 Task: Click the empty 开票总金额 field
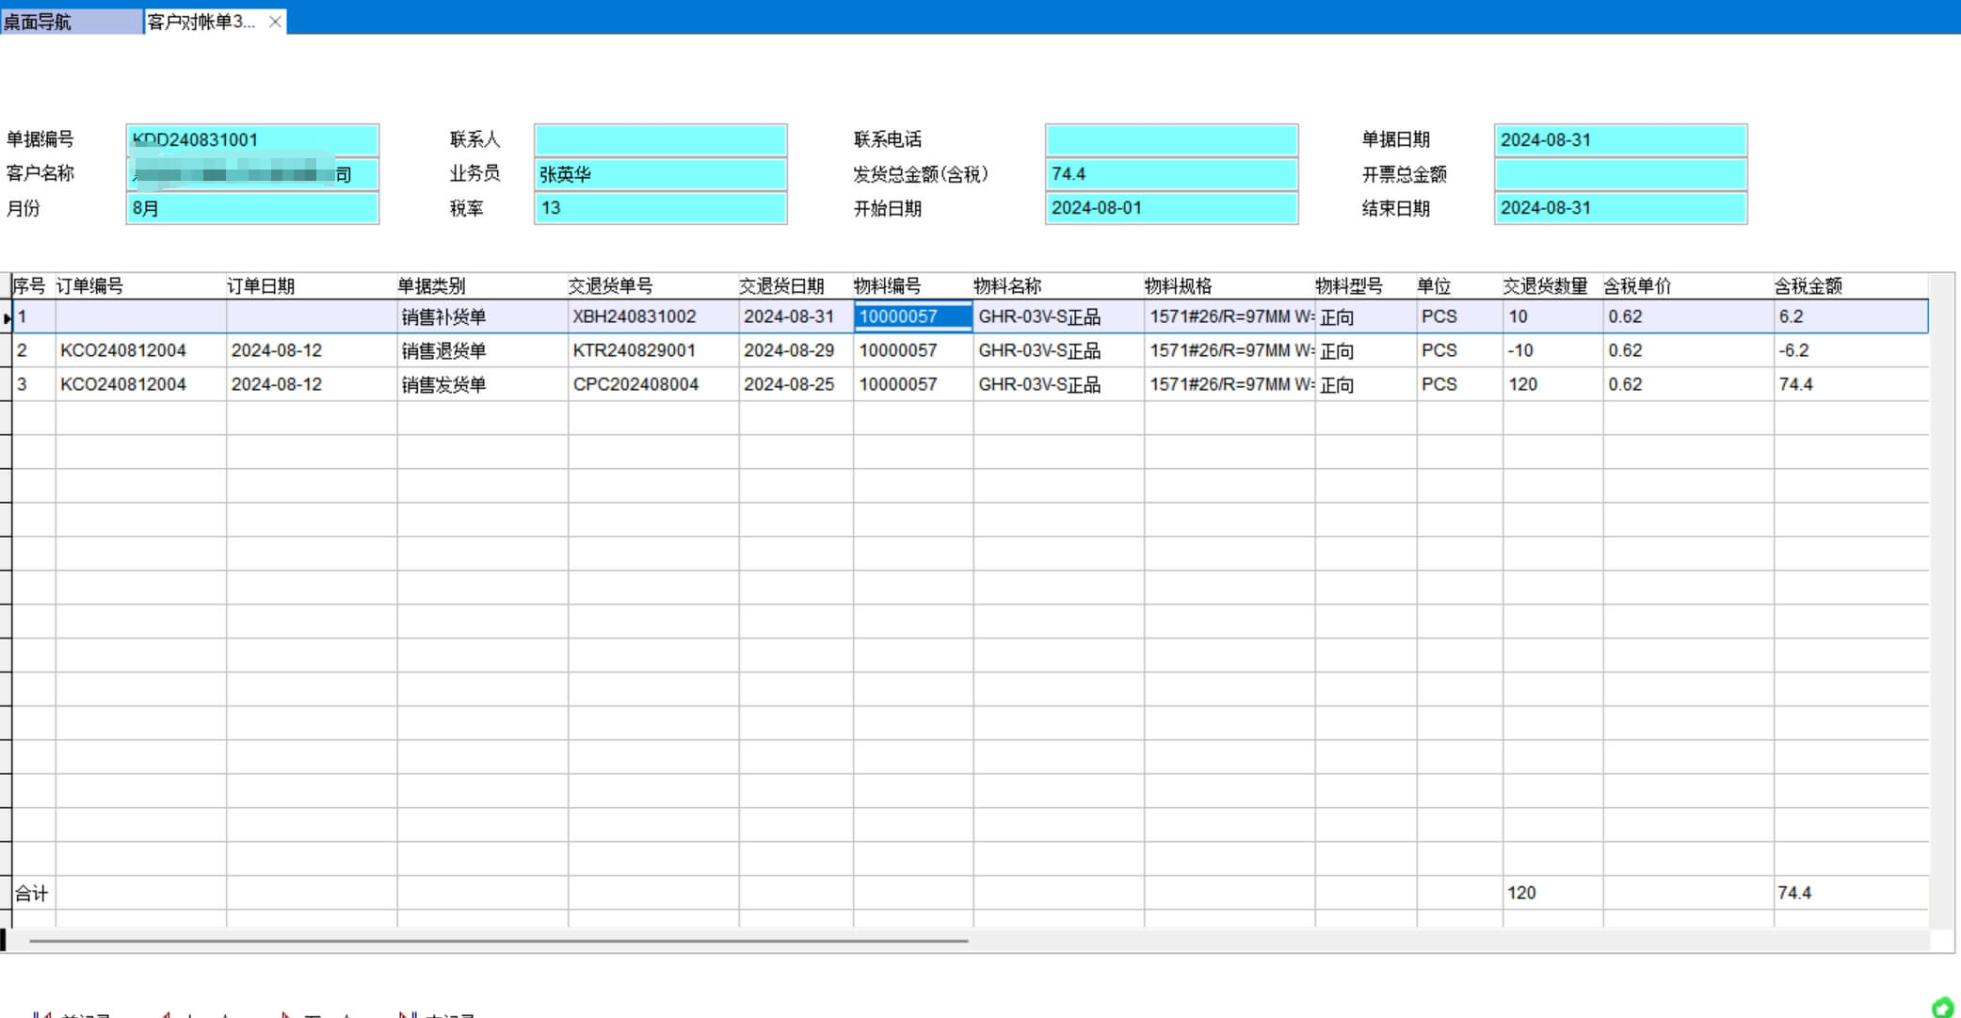click(x=1619, y=174)
